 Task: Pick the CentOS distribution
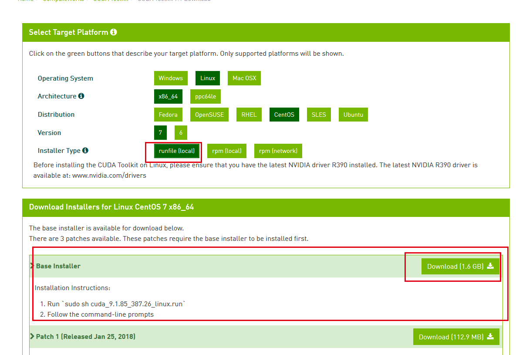pyautogui.click(x=284, y=115)
